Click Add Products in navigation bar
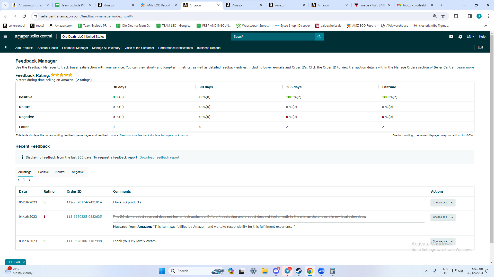The image size is (494, 277). pyautogui.click(x=24, y=48)
